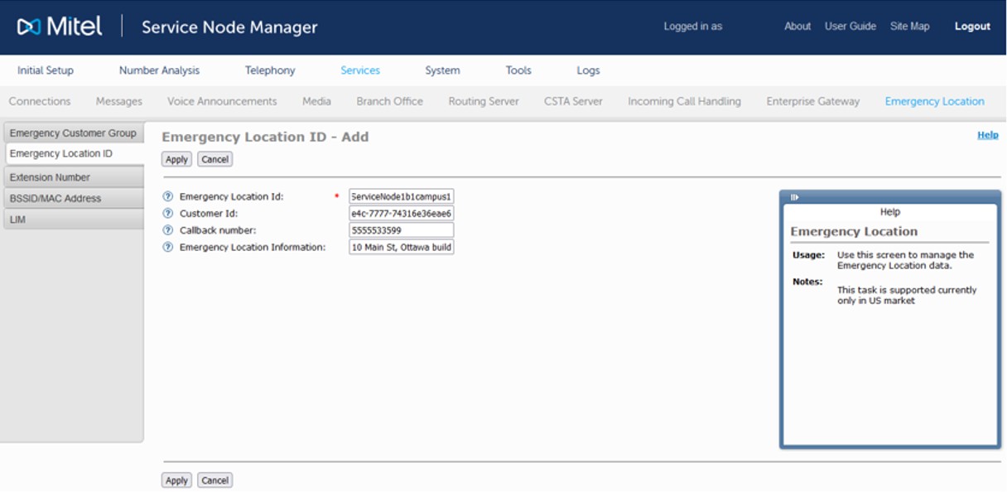Viewport: 1007px width, 492px height.
Task: Open the User Guide link
Action: pos(850,27)
